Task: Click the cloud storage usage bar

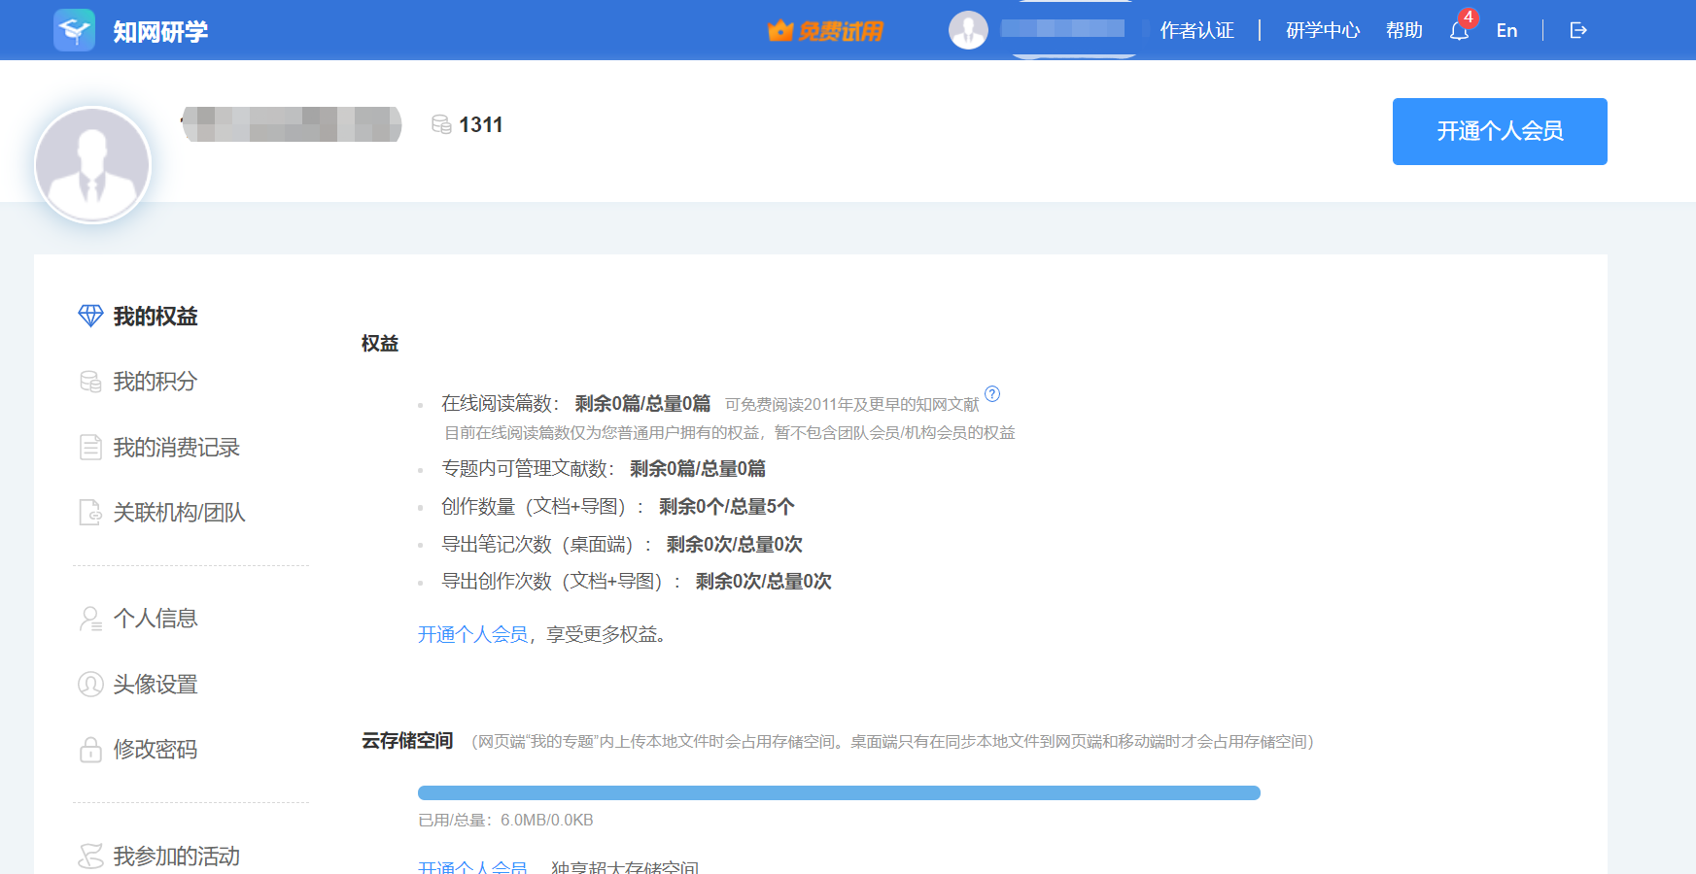Action: [x=838, y=793]
